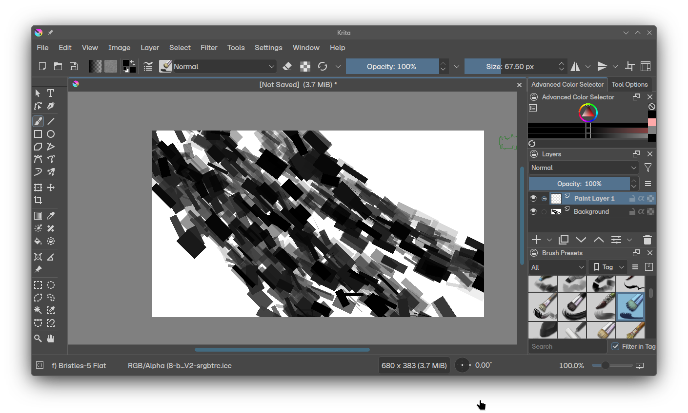Click the Tag button in Brush Presets
This screenshot has height=413, width=688.
coord(607,267)
